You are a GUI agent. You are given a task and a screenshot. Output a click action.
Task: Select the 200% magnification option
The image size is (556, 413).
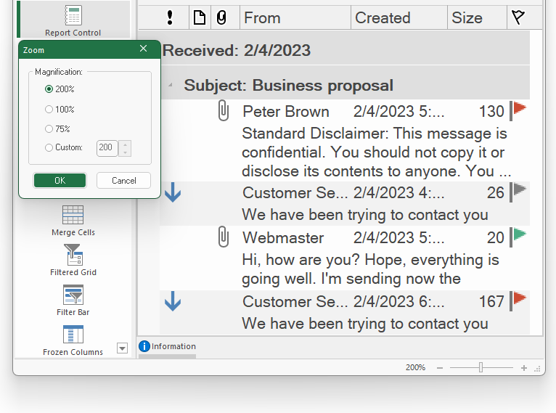(49, 89)
